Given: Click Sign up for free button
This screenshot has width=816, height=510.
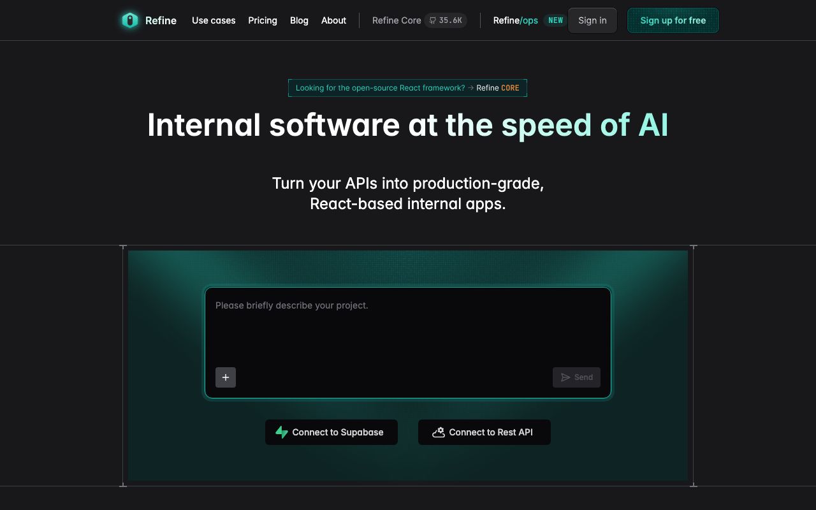Looking at the screenshot, I should click(673, 20).
